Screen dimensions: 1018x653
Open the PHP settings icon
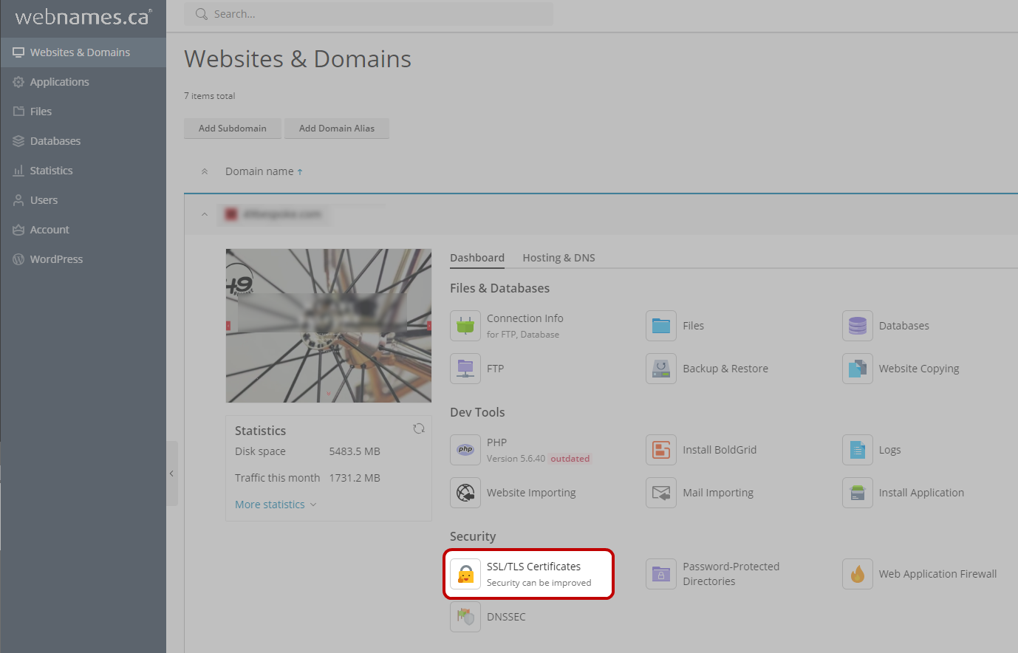click(465, 450)
